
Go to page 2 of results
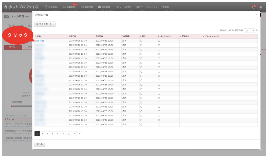click(x=42, y=134)
